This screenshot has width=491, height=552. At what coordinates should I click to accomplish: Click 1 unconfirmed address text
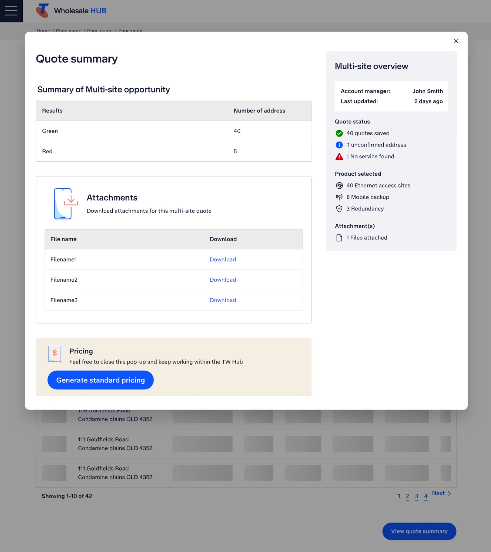376,145
